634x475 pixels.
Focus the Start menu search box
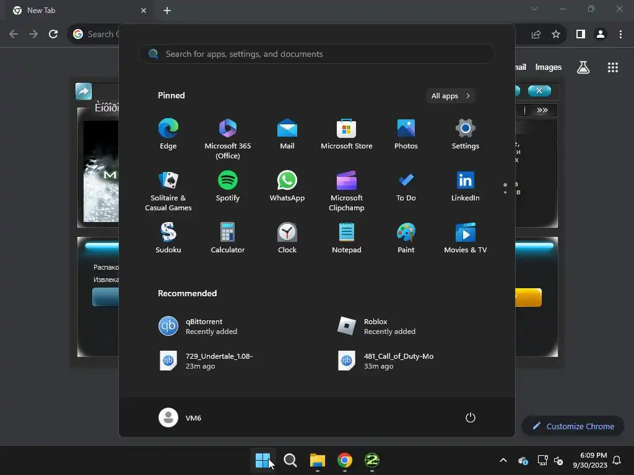click(x=316, y=54)
